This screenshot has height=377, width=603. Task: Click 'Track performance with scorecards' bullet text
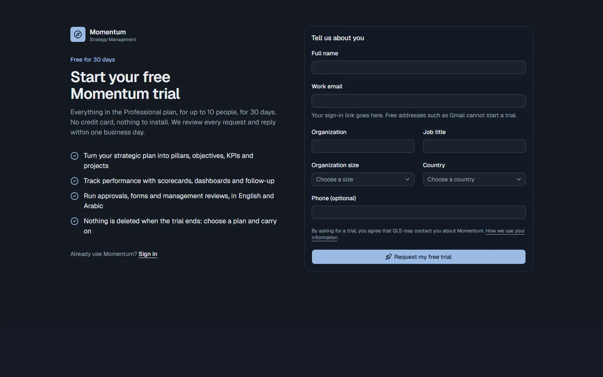tap(179, 181)
